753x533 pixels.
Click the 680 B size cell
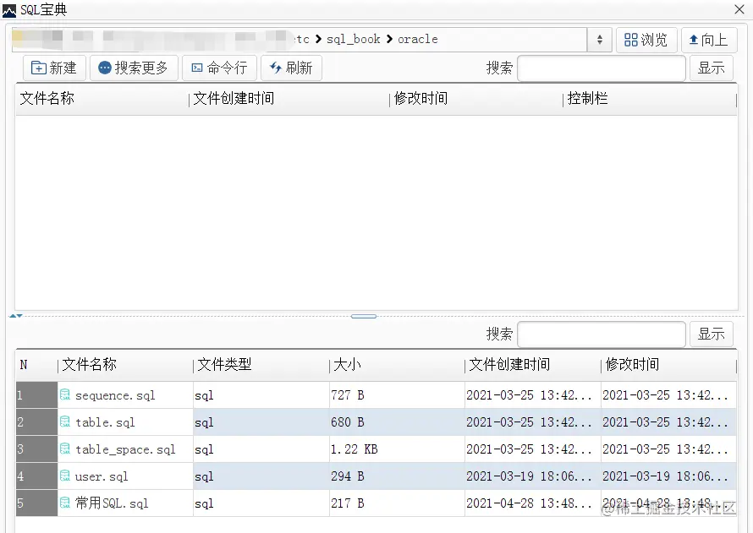397,422
